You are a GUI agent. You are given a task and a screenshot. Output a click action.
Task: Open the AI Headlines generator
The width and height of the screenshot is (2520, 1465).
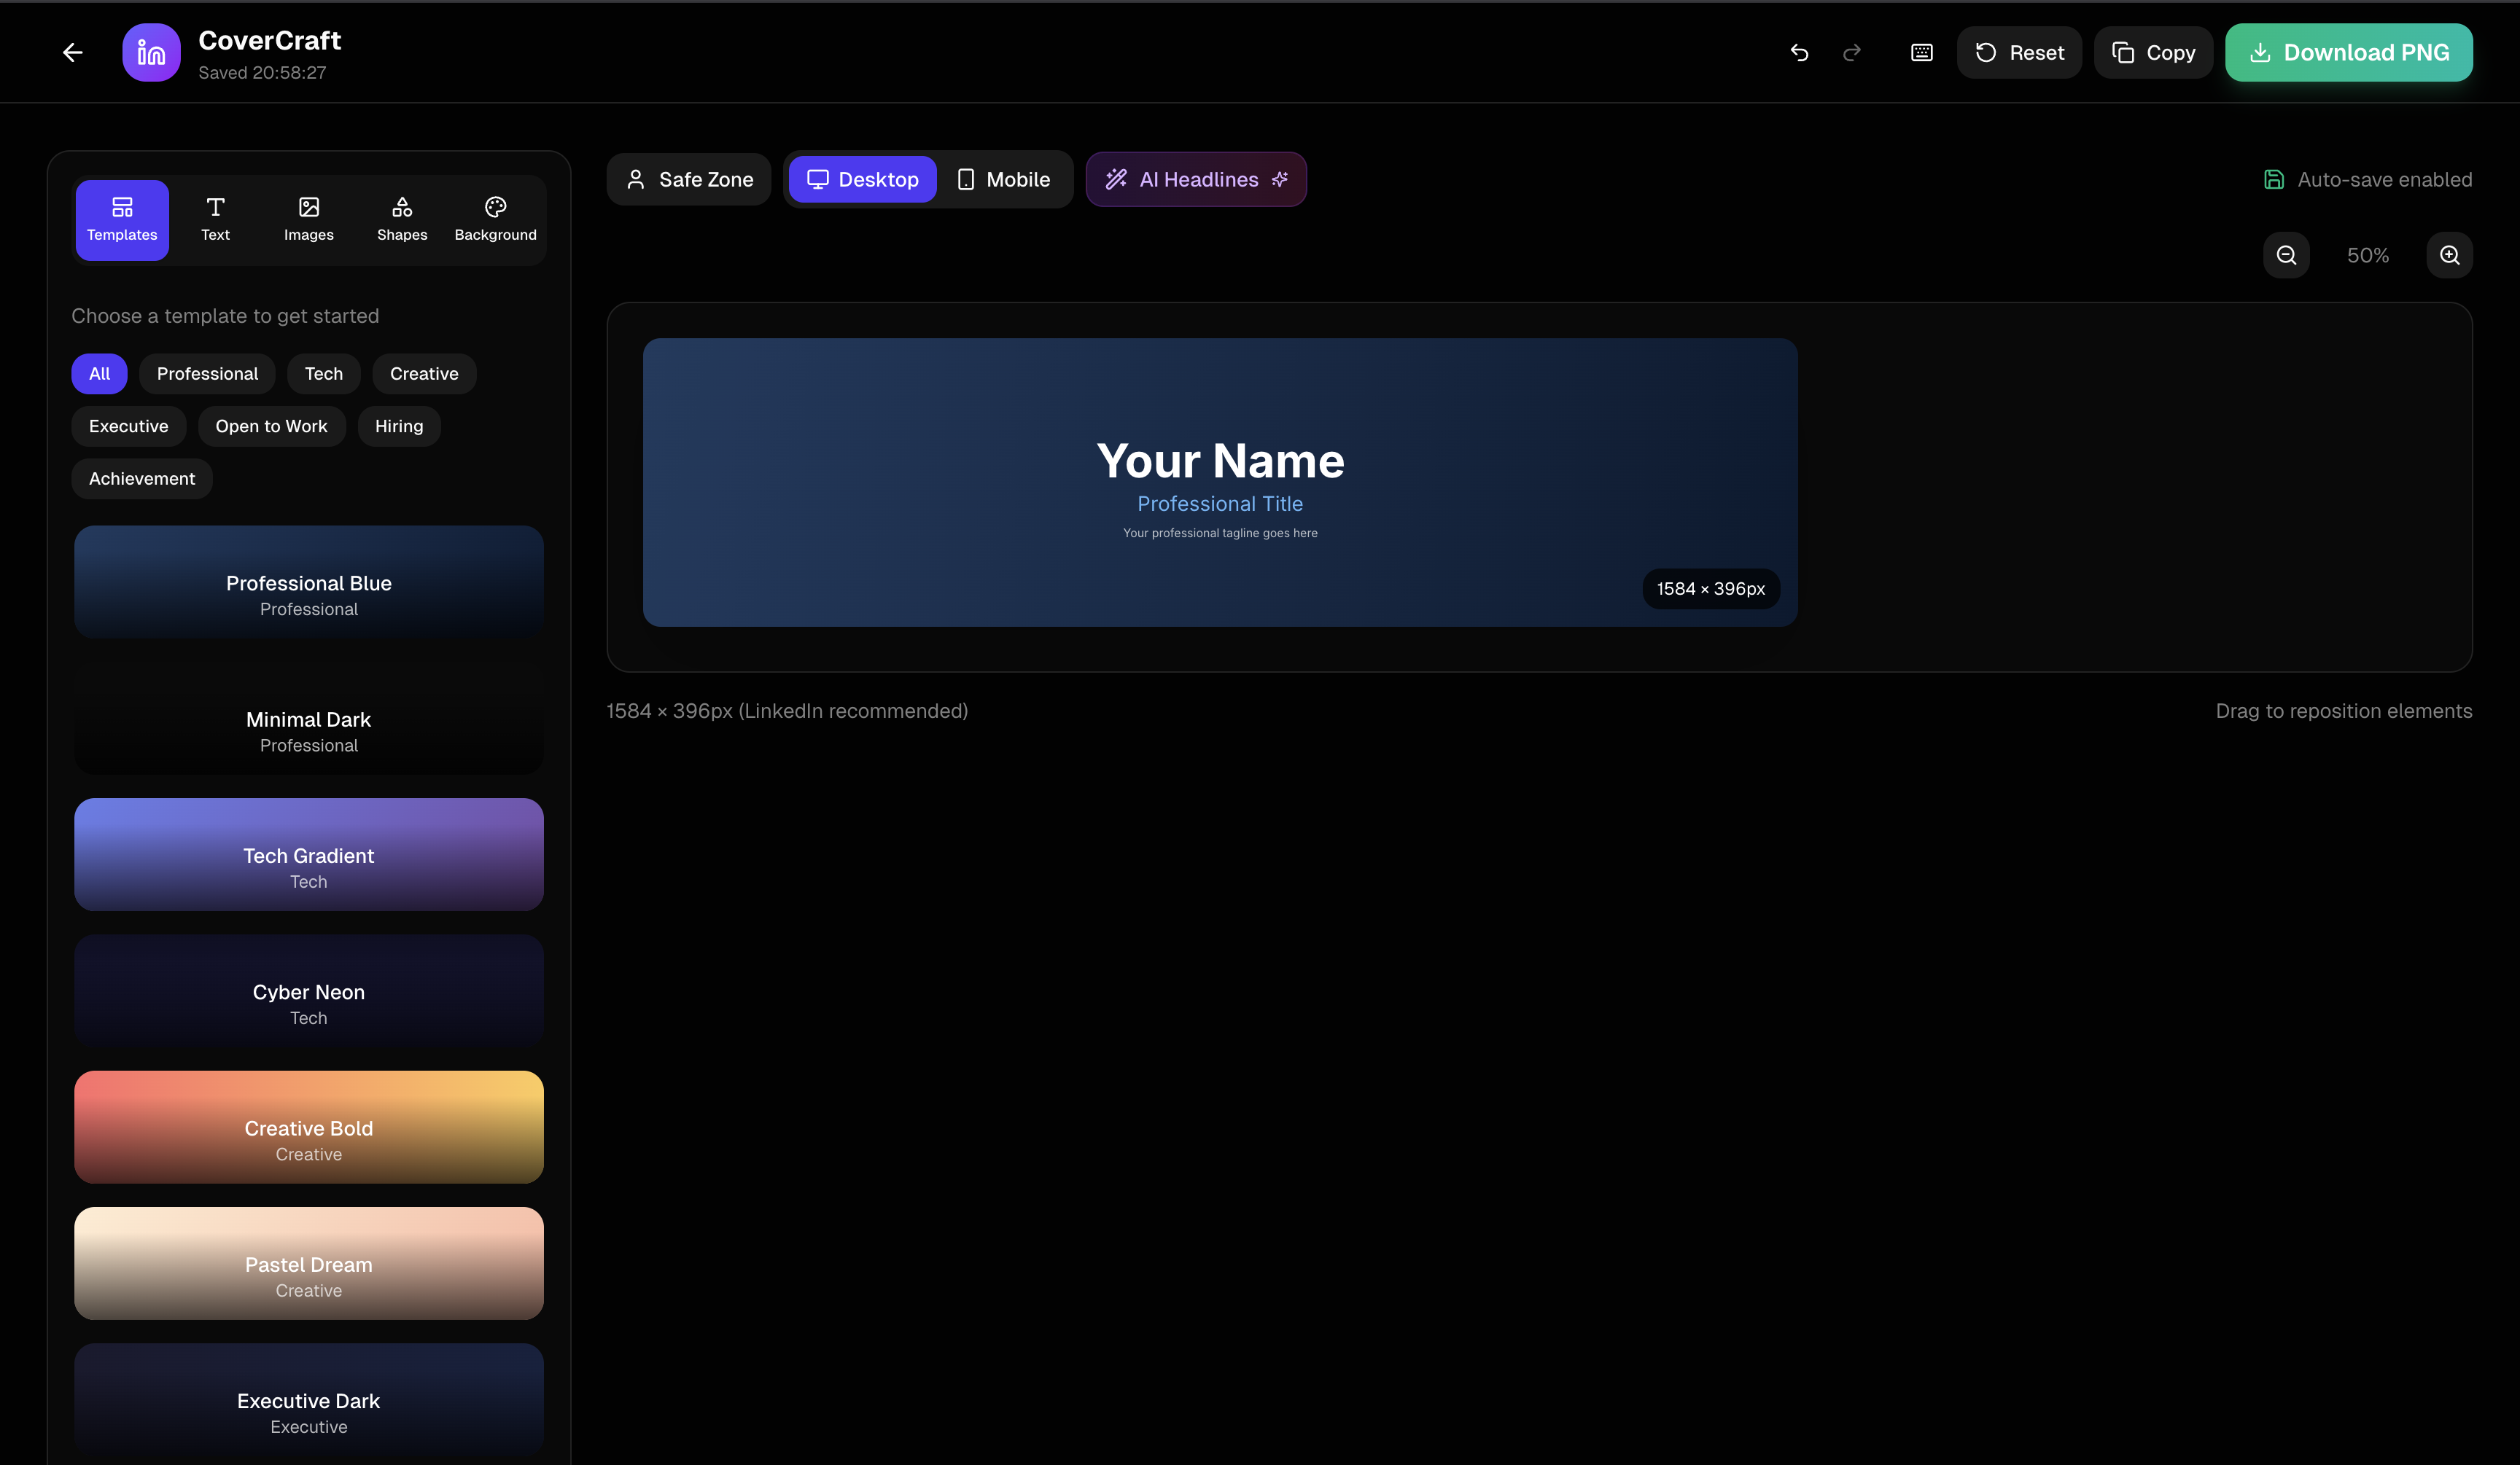point(1196,179)
